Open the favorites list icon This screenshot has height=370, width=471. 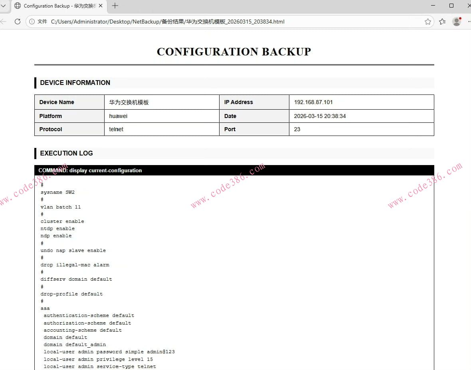pos(442,22)
